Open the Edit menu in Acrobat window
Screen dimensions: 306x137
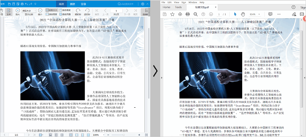(x=170, y=2)
